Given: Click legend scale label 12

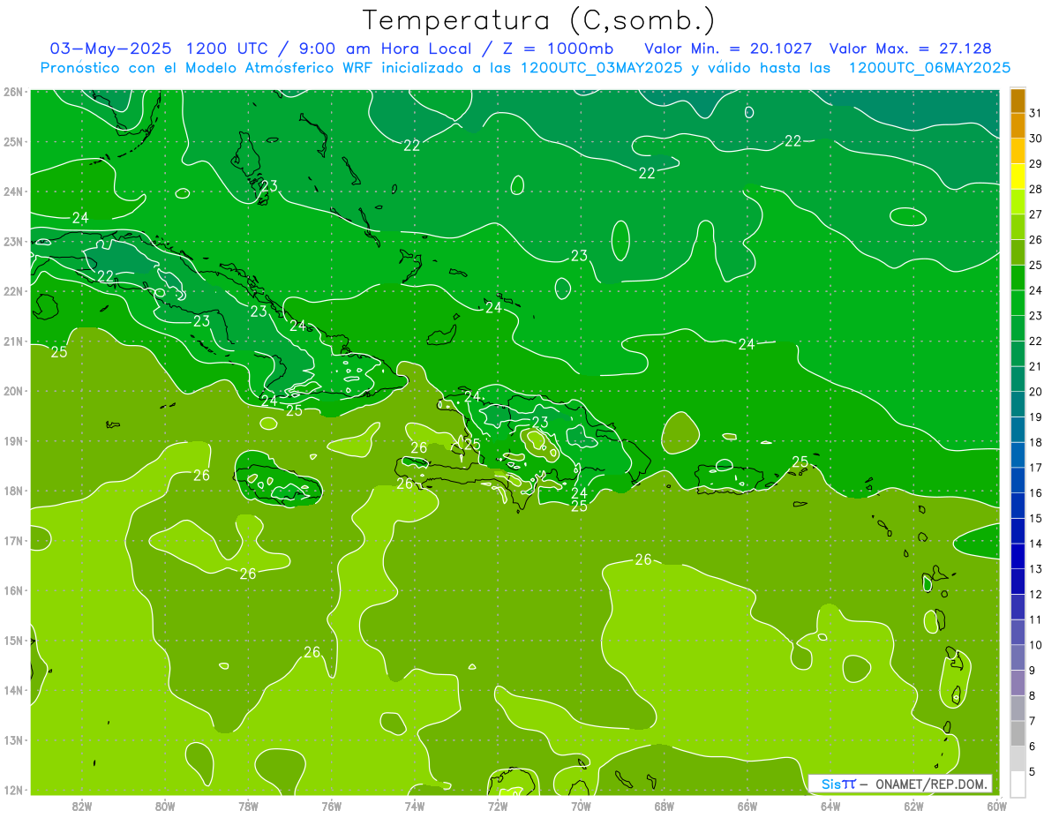Looking at the screenshot, I should [x=1036, y=595].
